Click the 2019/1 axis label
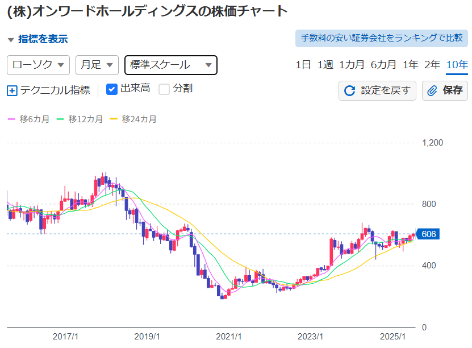 click(147, 337)
